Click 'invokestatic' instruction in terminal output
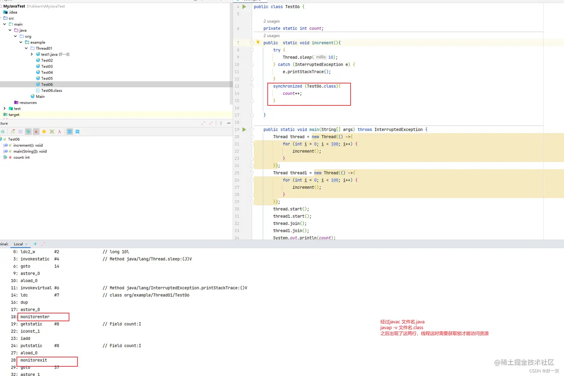Screen dimensions: 564x376 point(35,259)
